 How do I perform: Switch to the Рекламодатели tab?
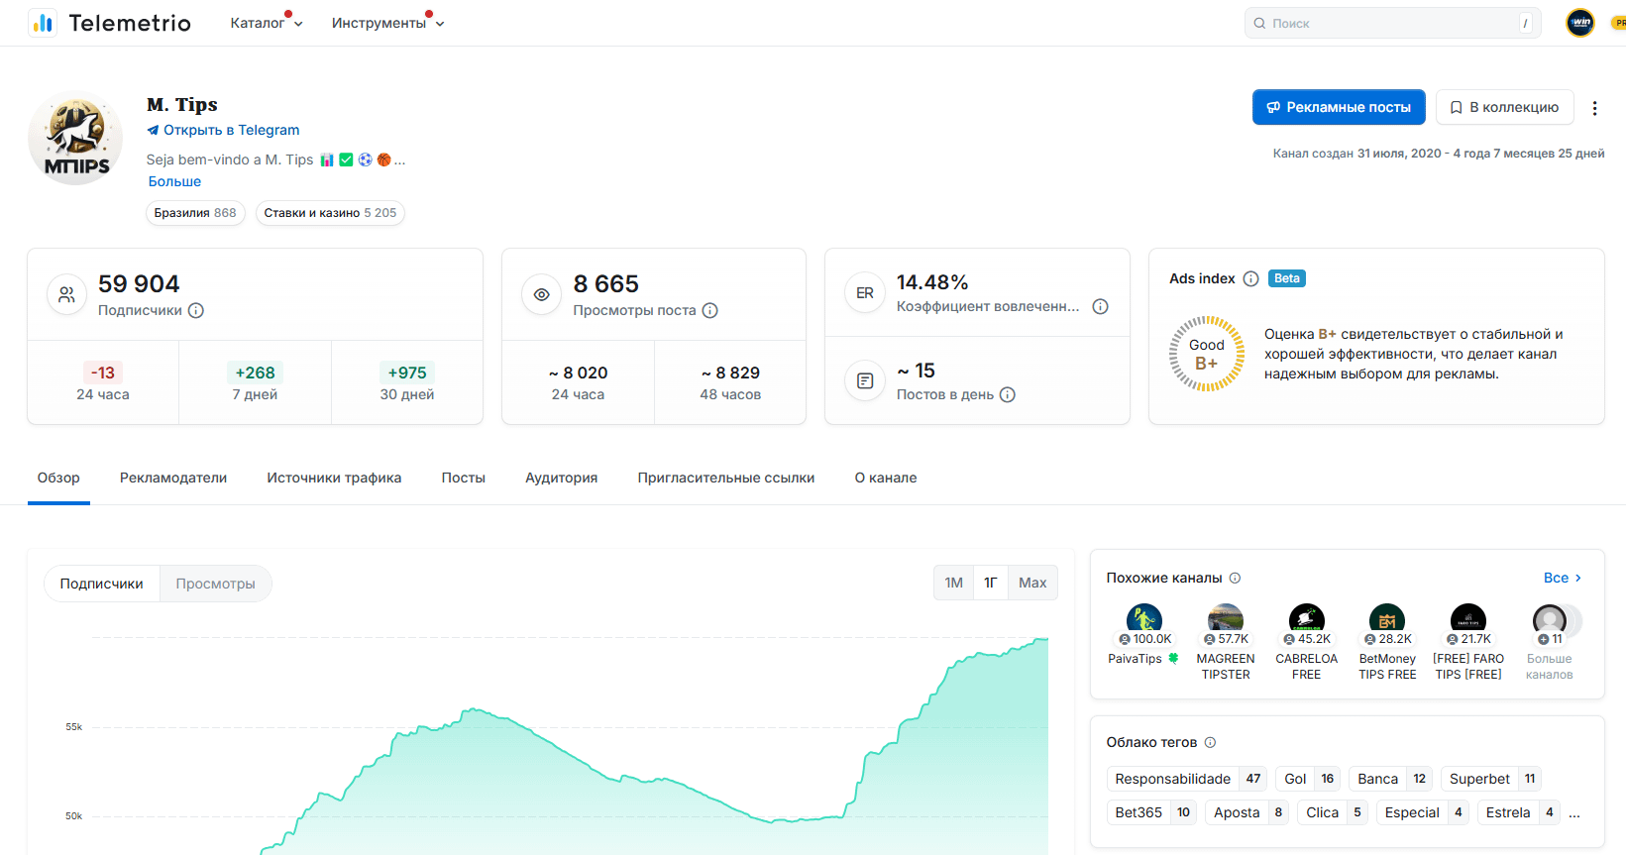pyautogui.click(x=173, y=479)
